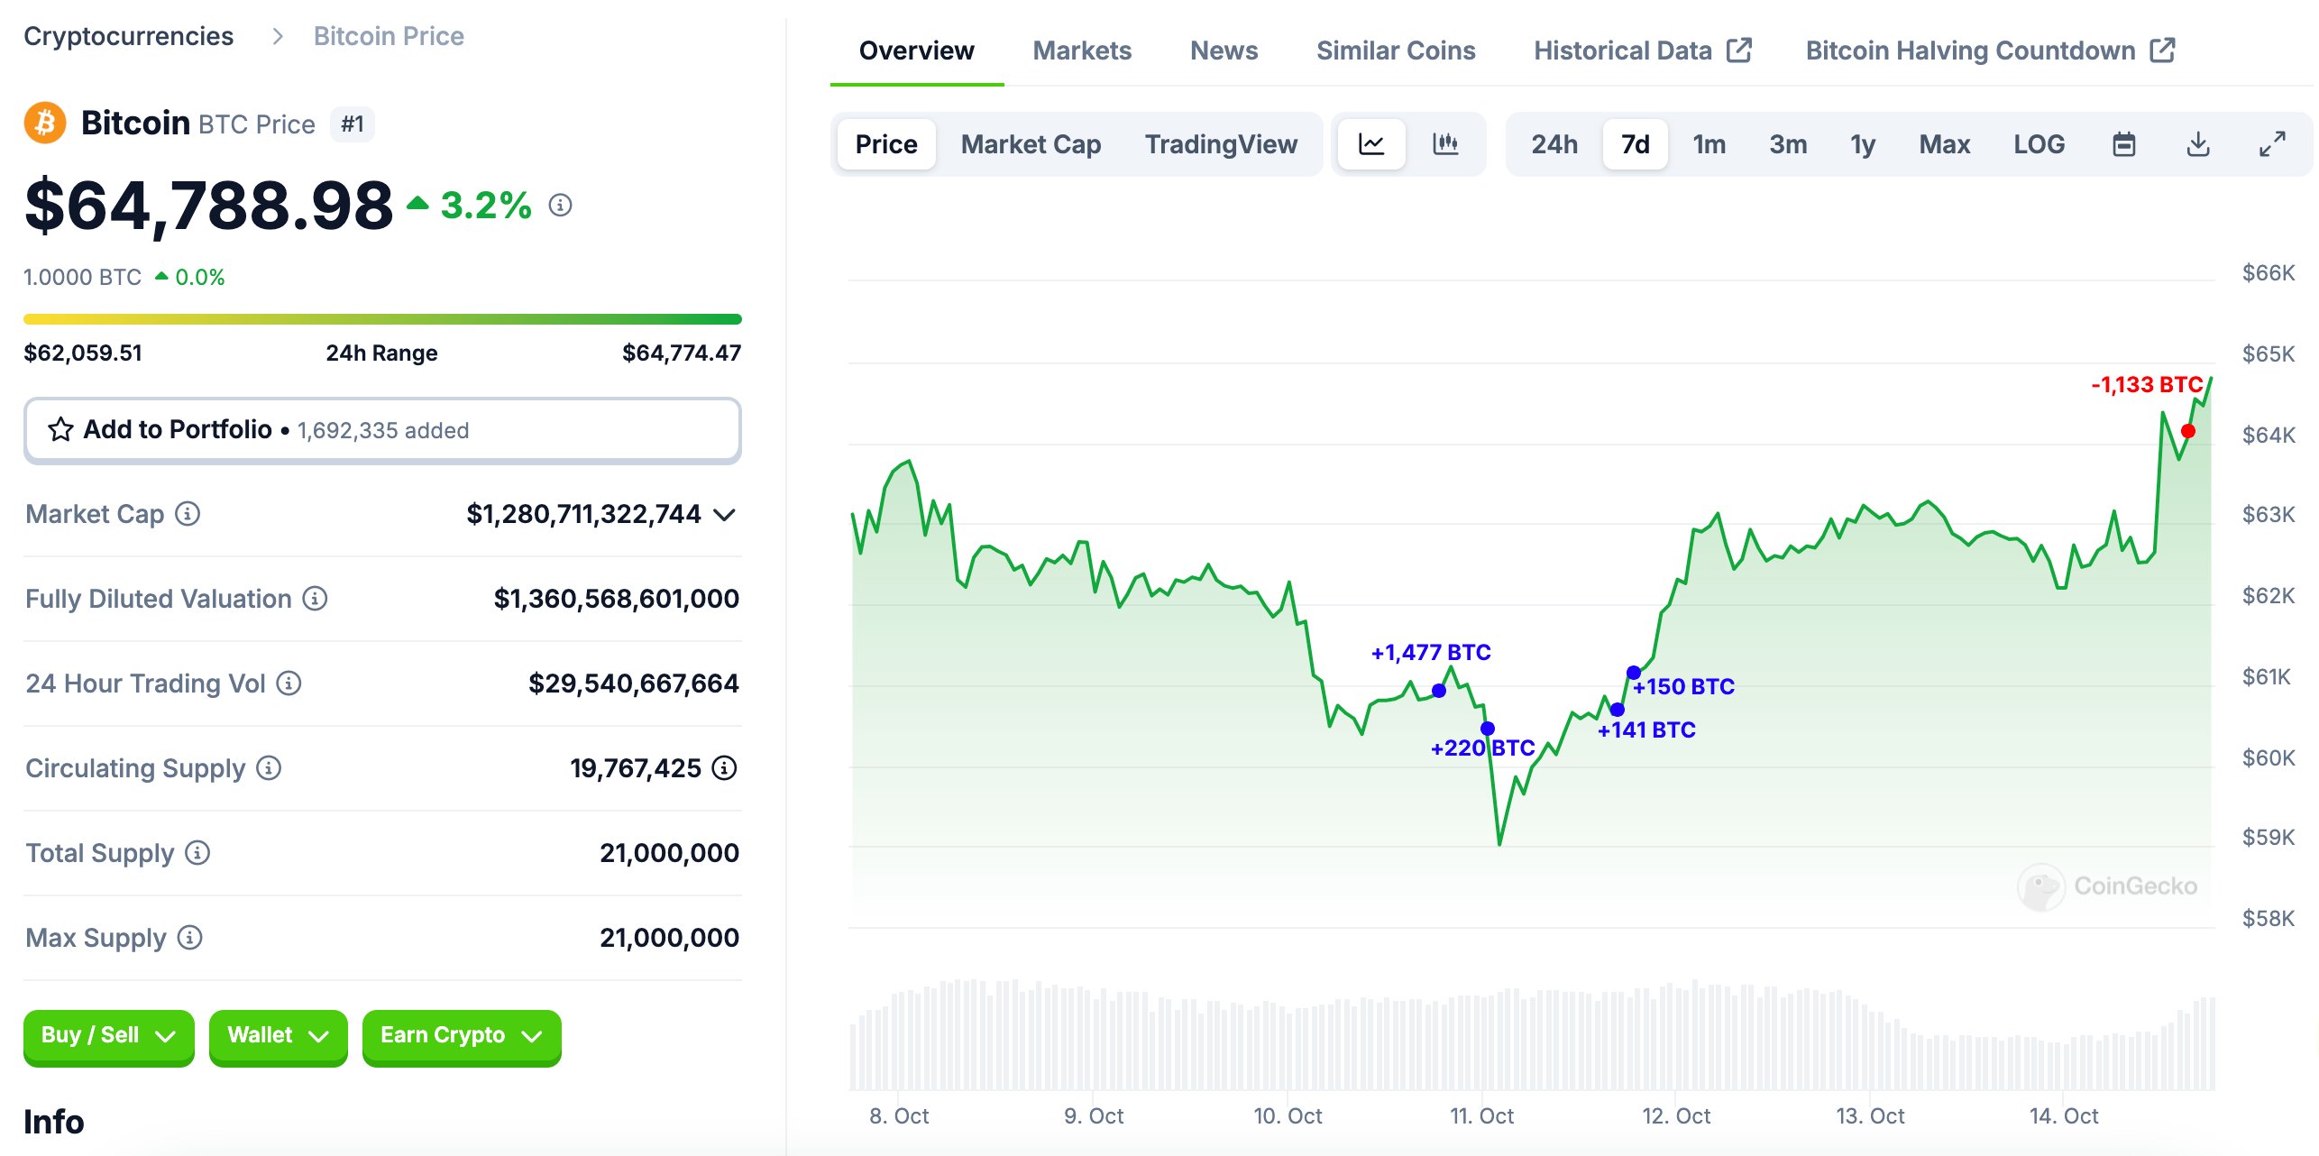Open Bitcoin Halving Countdown tab
Image resolution: width=2319 pixels, height=1156 pixels.
(x=1991, y=50)
